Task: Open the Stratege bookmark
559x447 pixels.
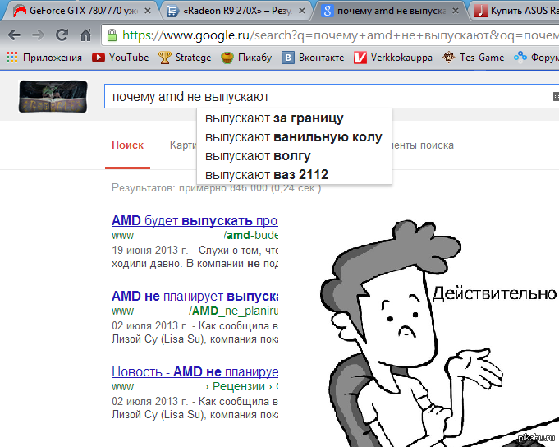Action: click(185, 58)
